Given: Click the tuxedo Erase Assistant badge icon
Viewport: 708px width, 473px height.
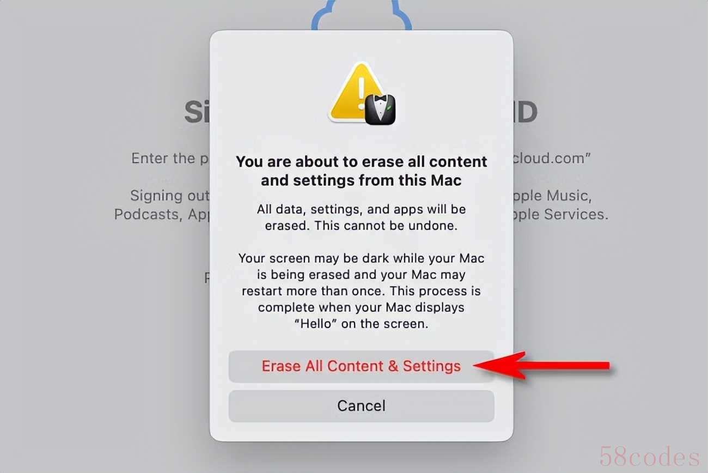Looking at the screenshot, I should pyautogui.click(x=380, y=110).
